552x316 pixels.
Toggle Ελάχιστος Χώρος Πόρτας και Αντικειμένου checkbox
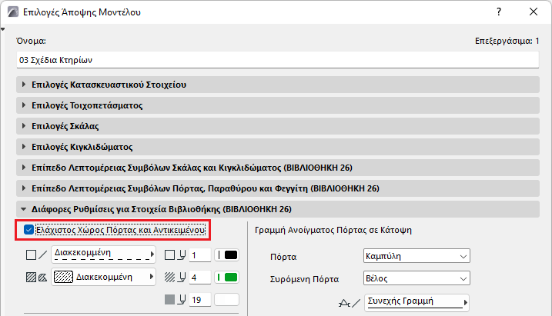tap(28, 230)
